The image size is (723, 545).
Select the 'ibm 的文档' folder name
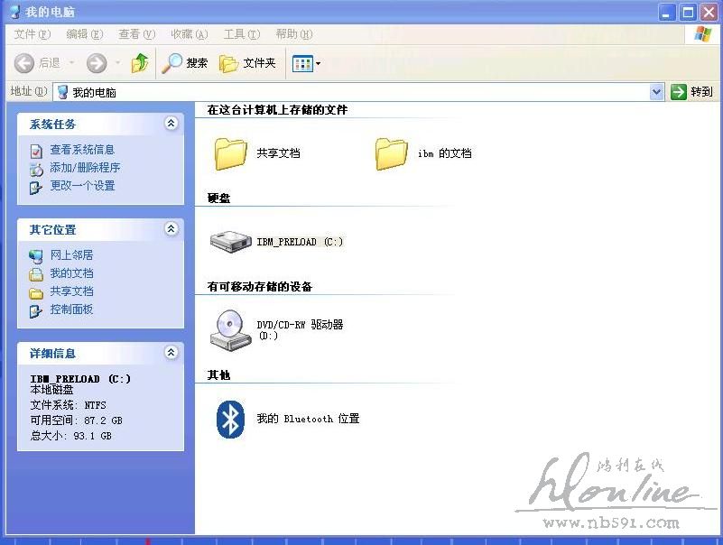(x=444, y=153)
